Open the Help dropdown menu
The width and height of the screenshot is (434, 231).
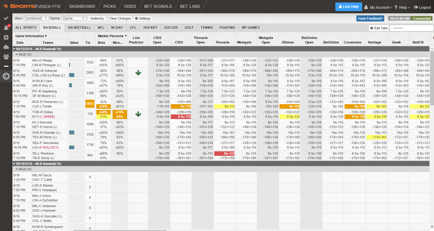click(402, 7)
